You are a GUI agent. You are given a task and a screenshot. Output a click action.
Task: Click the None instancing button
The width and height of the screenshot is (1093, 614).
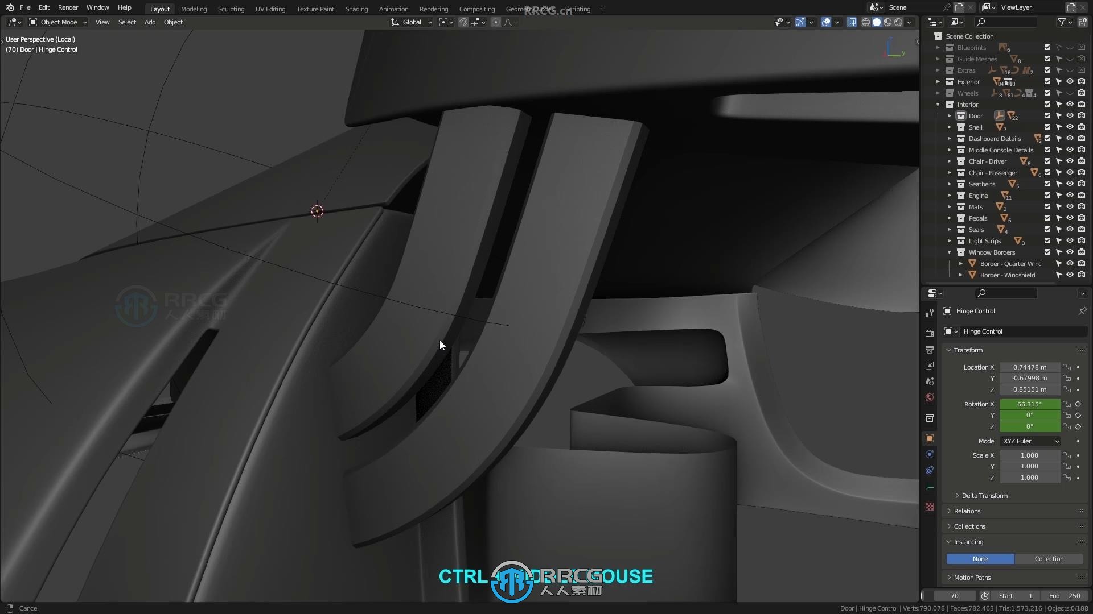[980, 558]
